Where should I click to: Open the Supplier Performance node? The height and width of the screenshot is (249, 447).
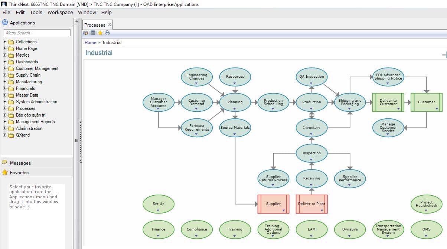pyautogui.click(x=350, y=178)
